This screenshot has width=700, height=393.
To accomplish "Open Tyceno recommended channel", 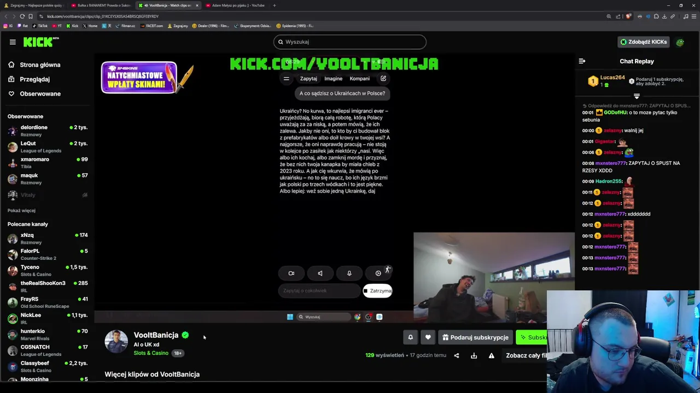I will pos(47,270).
